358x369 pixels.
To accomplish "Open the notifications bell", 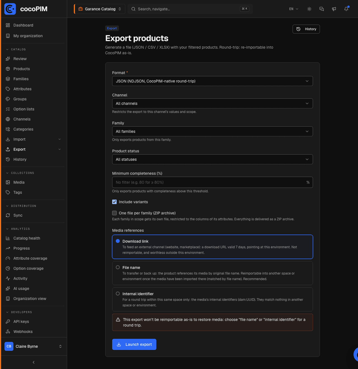I will click(346, 9).
